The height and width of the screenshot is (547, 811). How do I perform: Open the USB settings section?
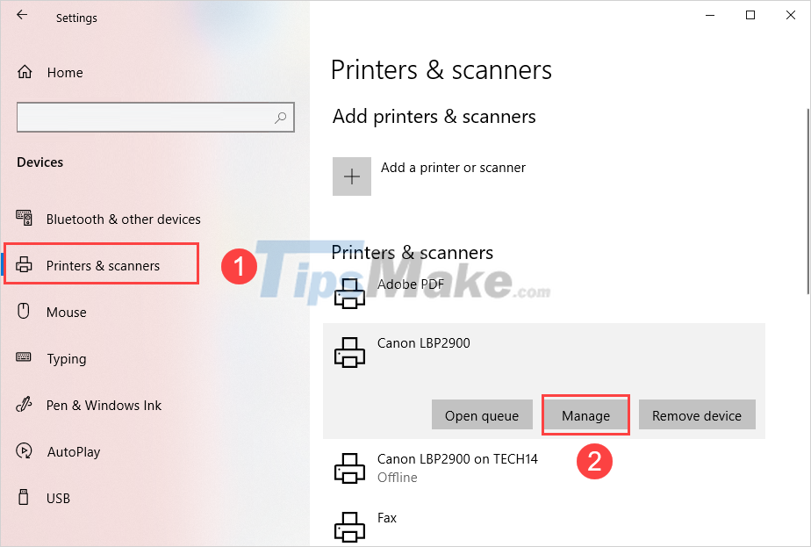[x=58, y=499]
